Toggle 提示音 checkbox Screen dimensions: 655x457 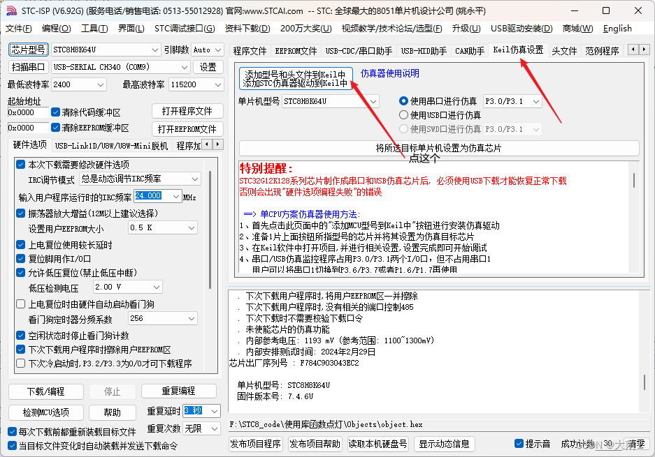519,444
